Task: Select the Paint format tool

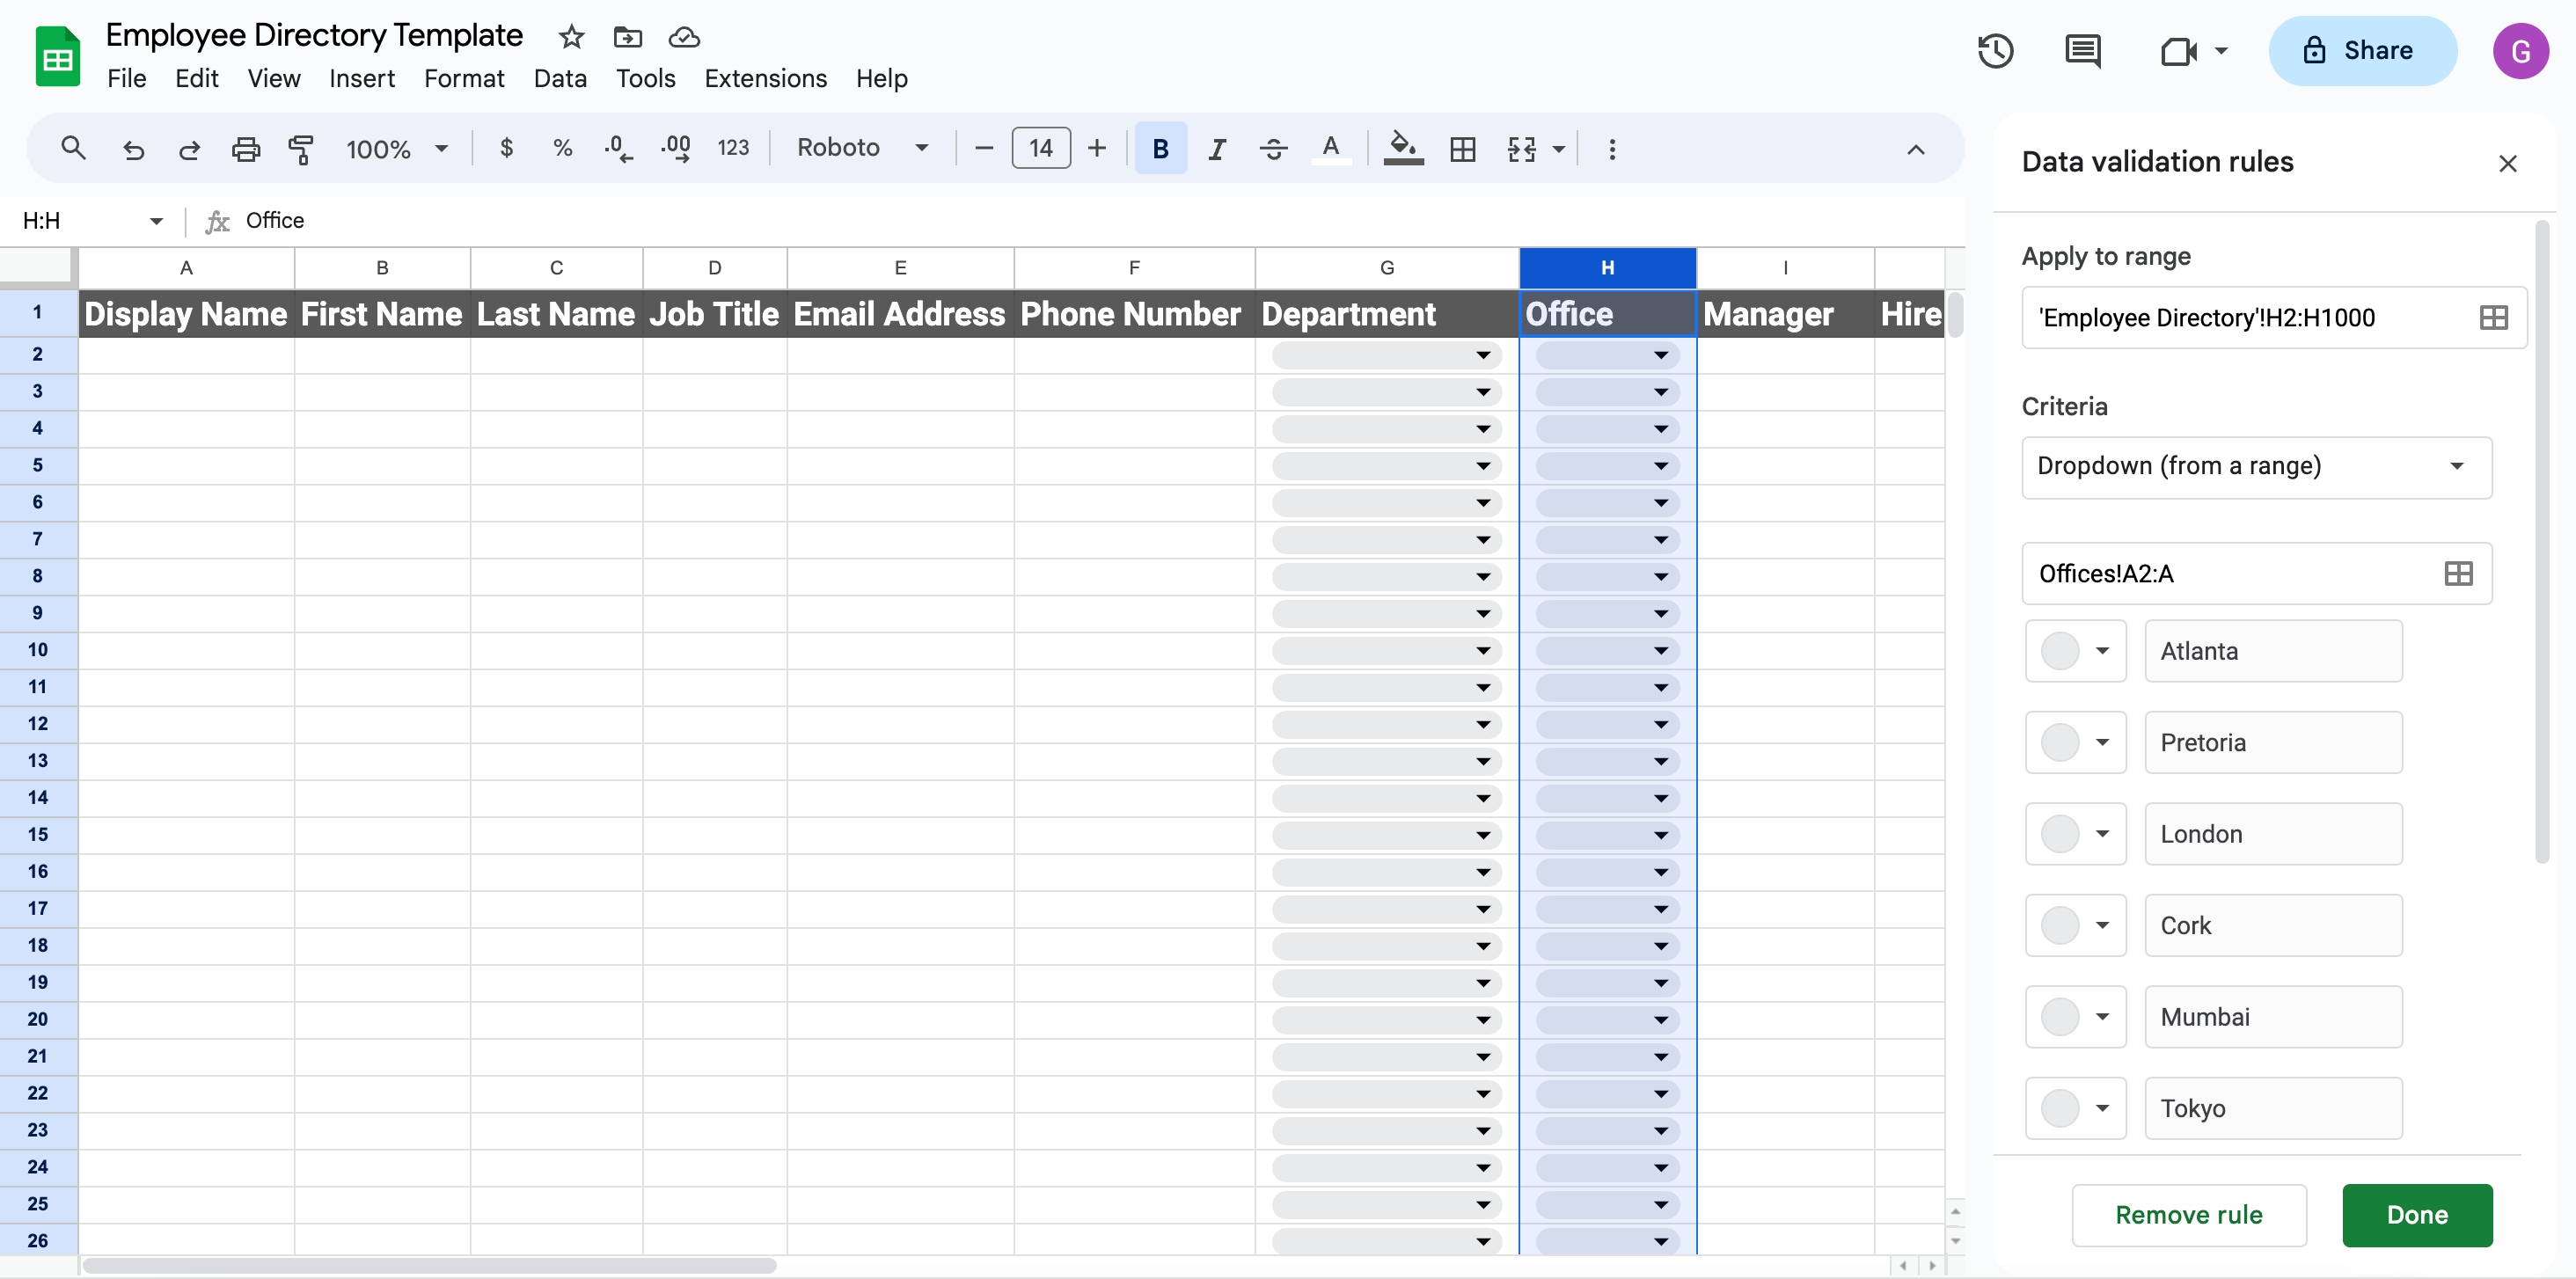Action: (x=302, y=148)
